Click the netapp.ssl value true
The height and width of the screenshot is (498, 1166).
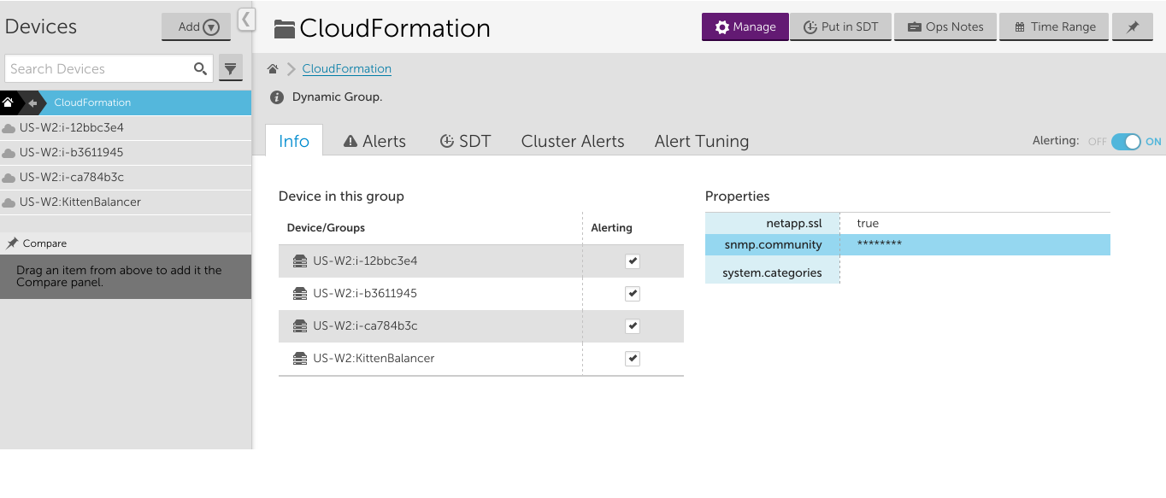(868, 224)
